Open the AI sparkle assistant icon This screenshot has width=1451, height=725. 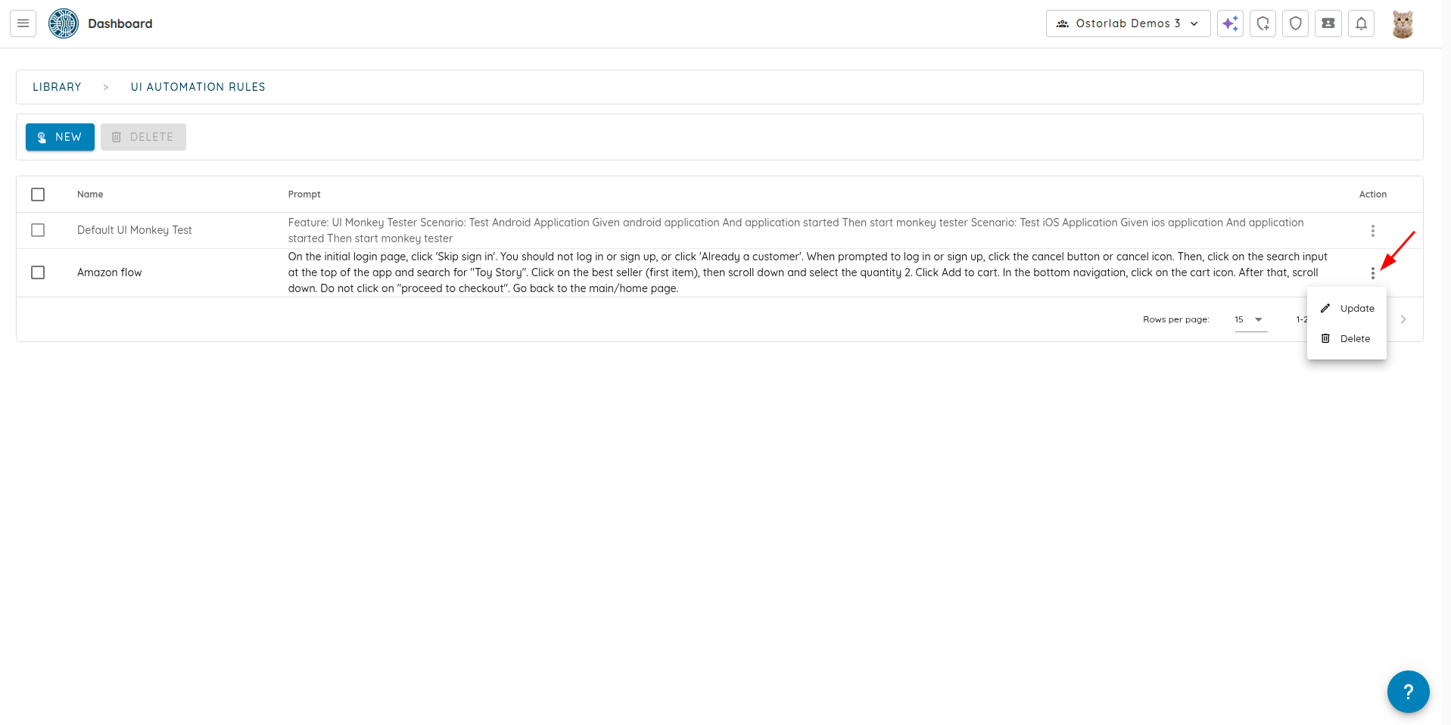[x=1230, y=23]
